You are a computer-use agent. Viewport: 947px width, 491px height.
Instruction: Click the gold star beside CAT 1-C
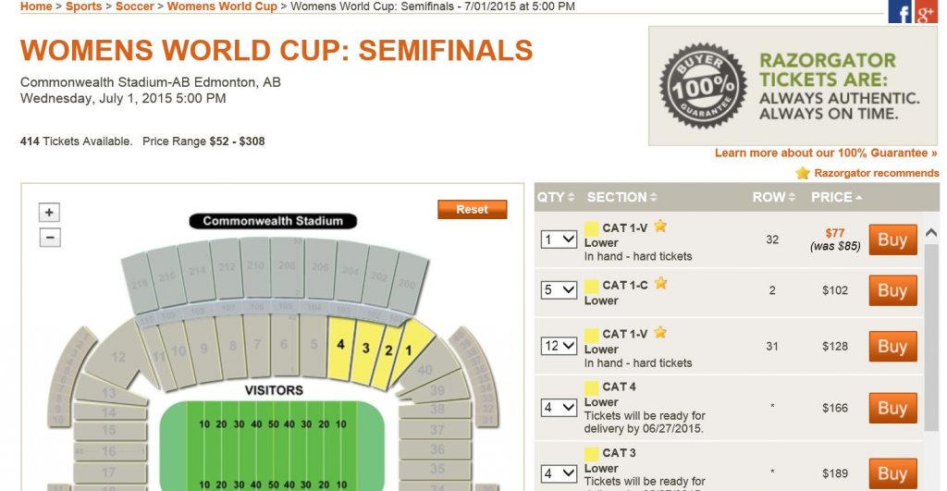click(660, 284)
